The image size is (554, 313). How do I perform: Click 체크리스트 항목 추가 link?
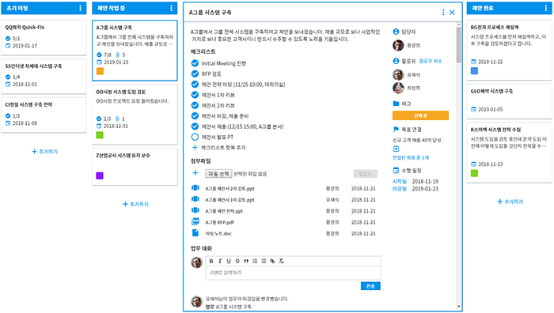coord(223,148)
